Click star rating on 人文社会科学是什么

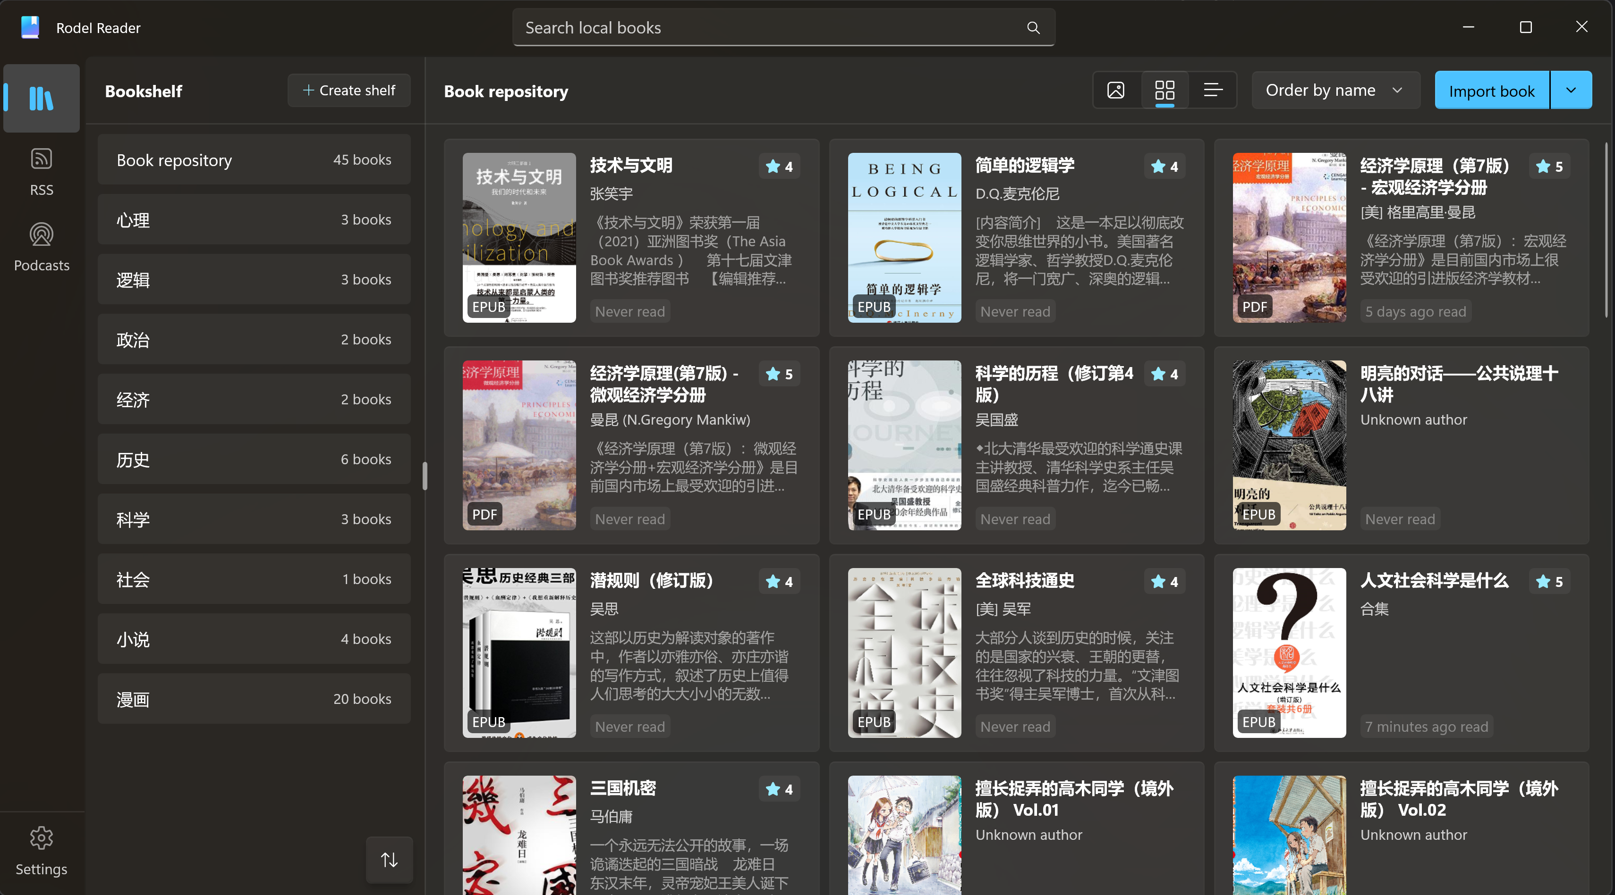coord(1550,582)
